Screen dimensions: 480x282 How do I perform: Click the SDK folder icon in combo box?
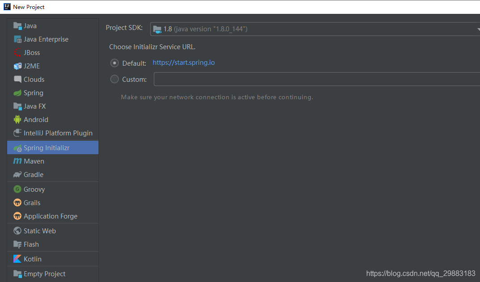tap(157, 29)
